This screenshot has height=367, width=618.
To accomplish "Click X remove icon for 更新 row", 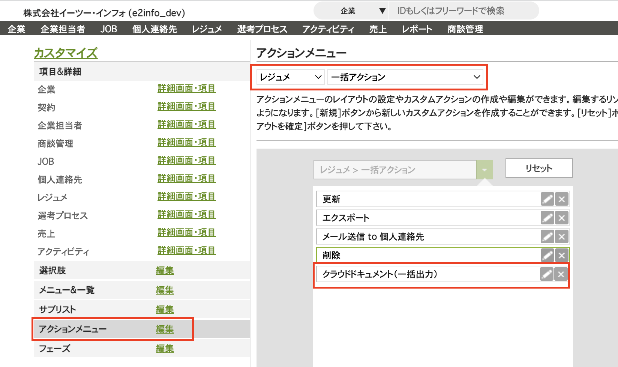I will (x=562, y=199).
